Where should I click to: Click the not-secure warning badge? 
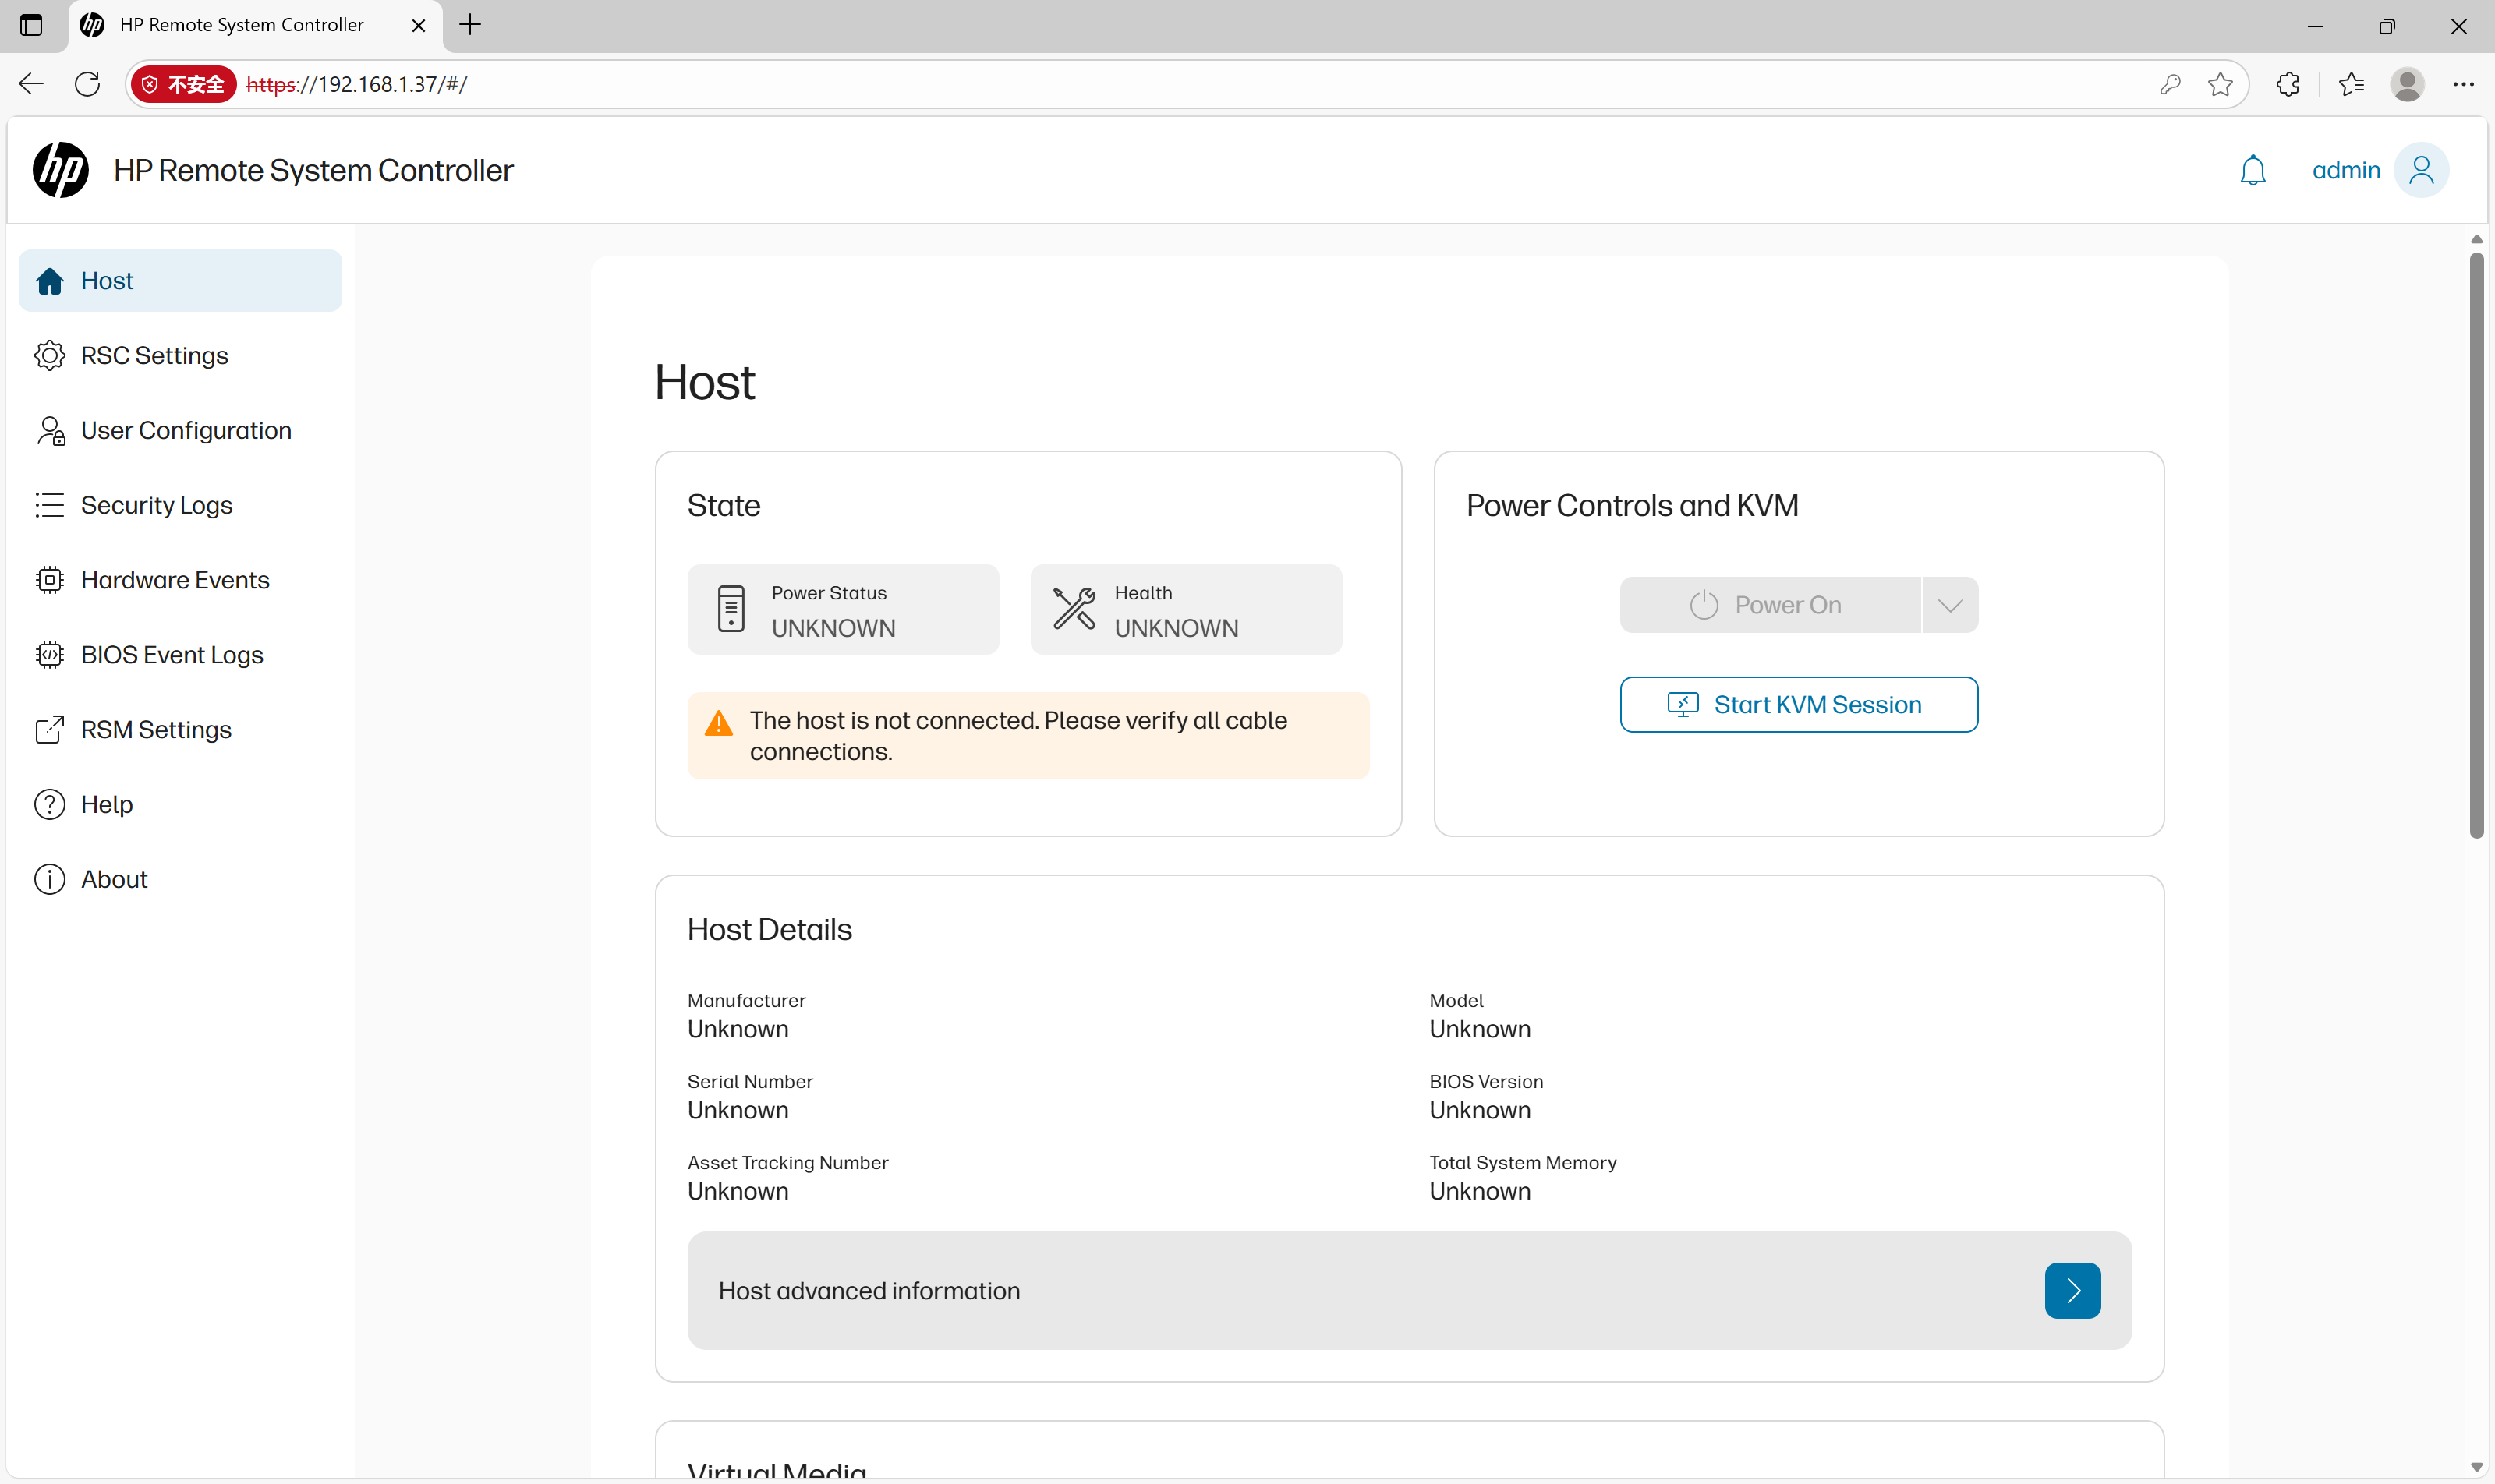click(x=183, y=84)
